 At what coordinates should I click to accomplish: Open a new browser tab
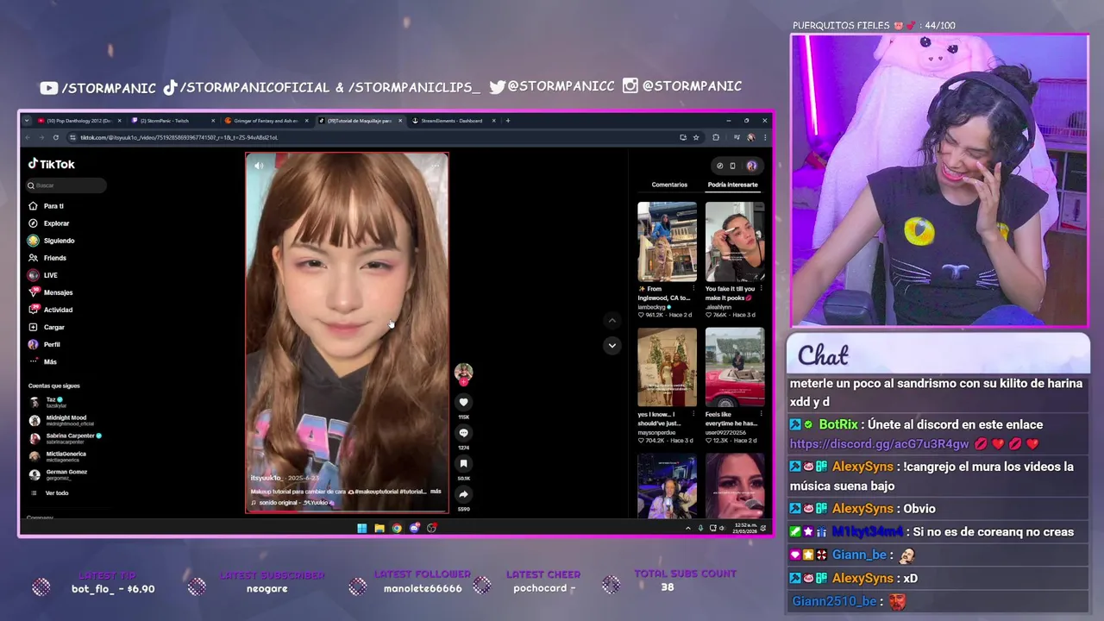click(x=508, y=121)
